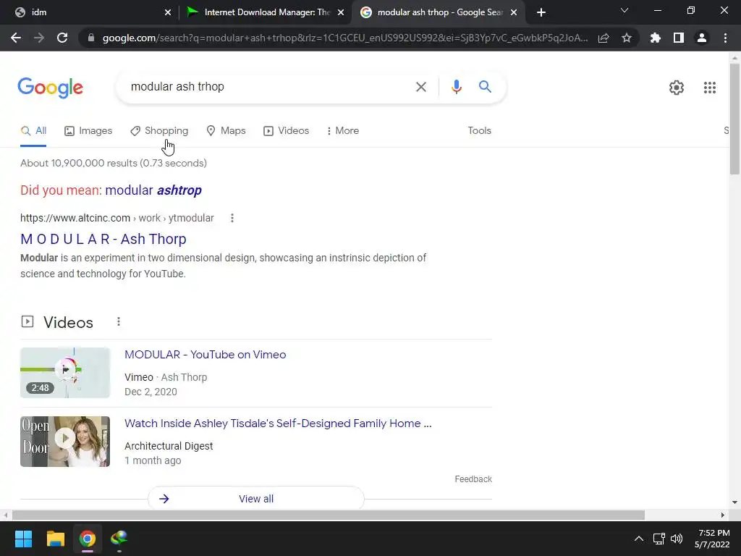
Task: Open options for the altcinc.com result
Action: 232,218
